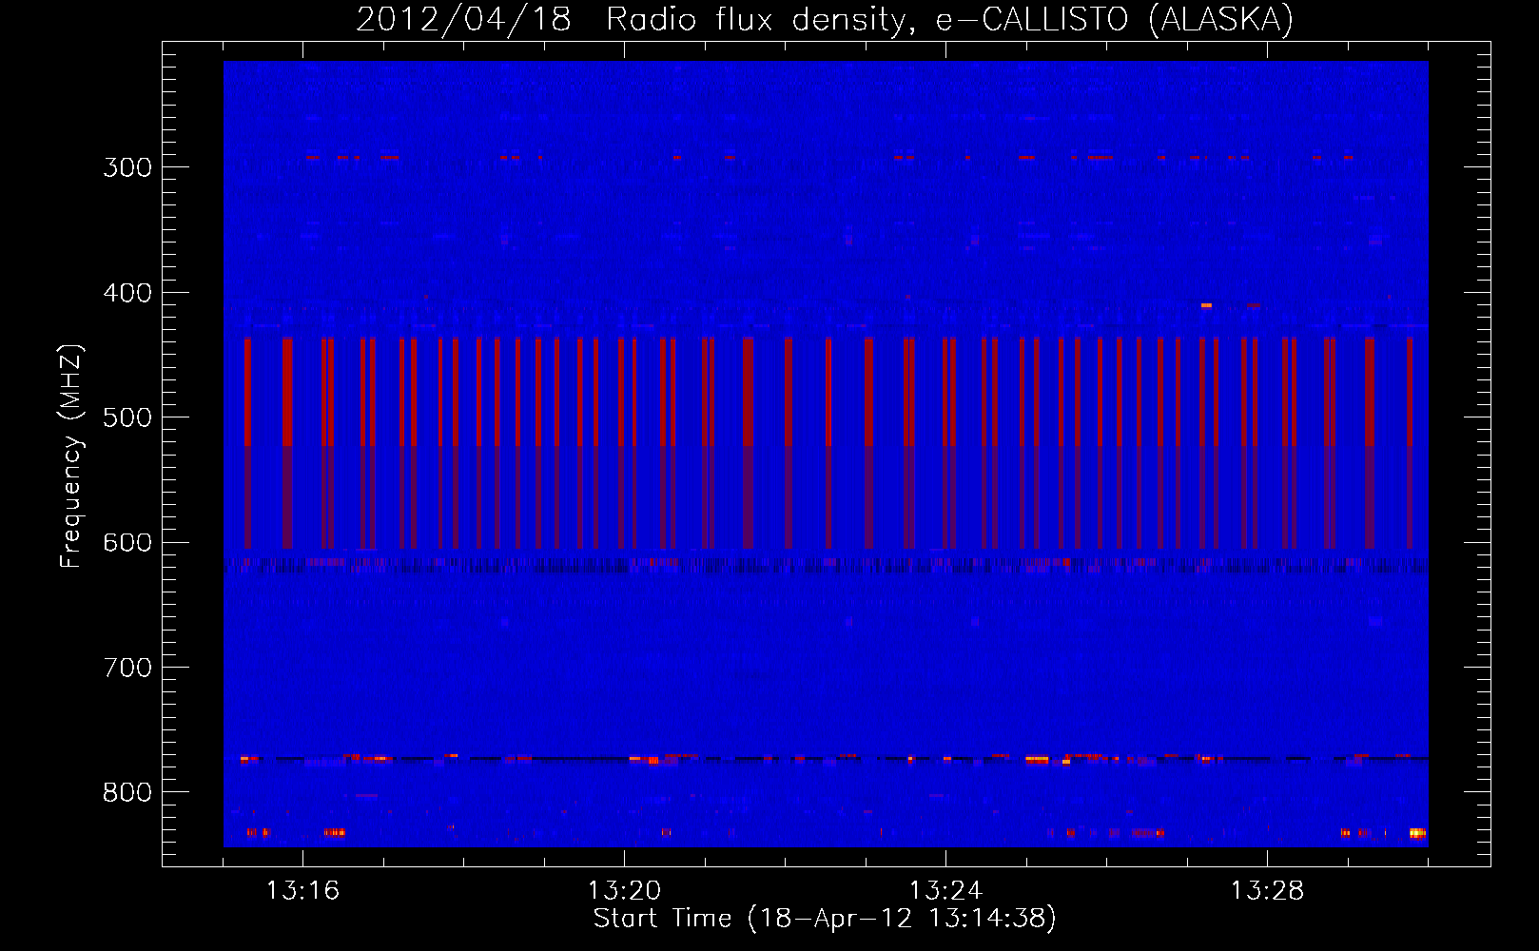
Task: Click the "Start Time (18-Apr-12 13:14:38)" label
Action: coord(825,919)
